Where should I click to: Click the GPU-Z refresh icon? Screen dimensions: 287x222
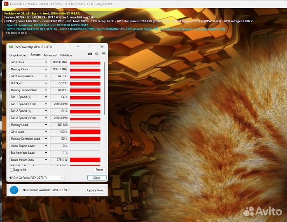(x=97, y=54)
